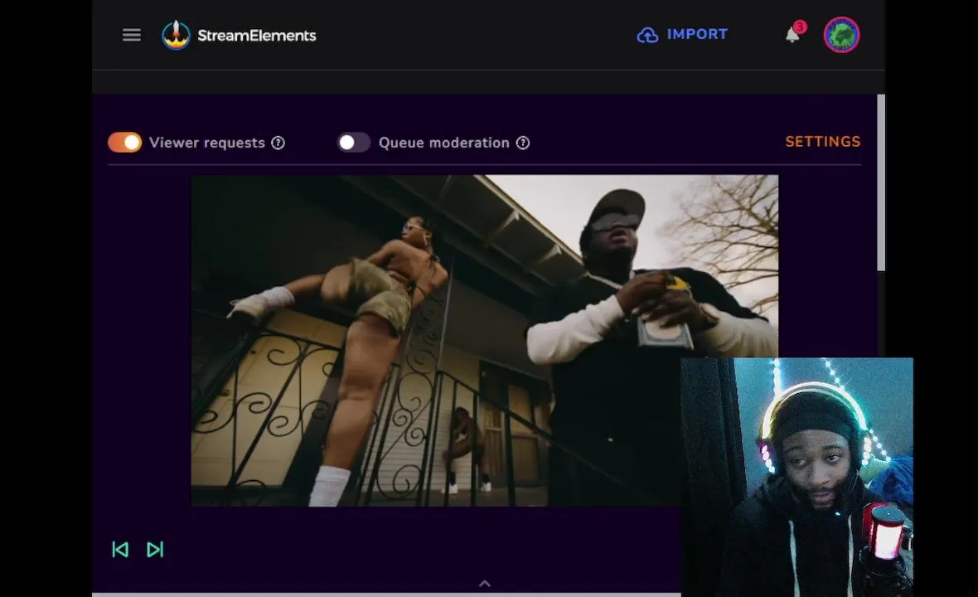Skip to the next song
The image size is (978, 597).
[x=155, y=549]
